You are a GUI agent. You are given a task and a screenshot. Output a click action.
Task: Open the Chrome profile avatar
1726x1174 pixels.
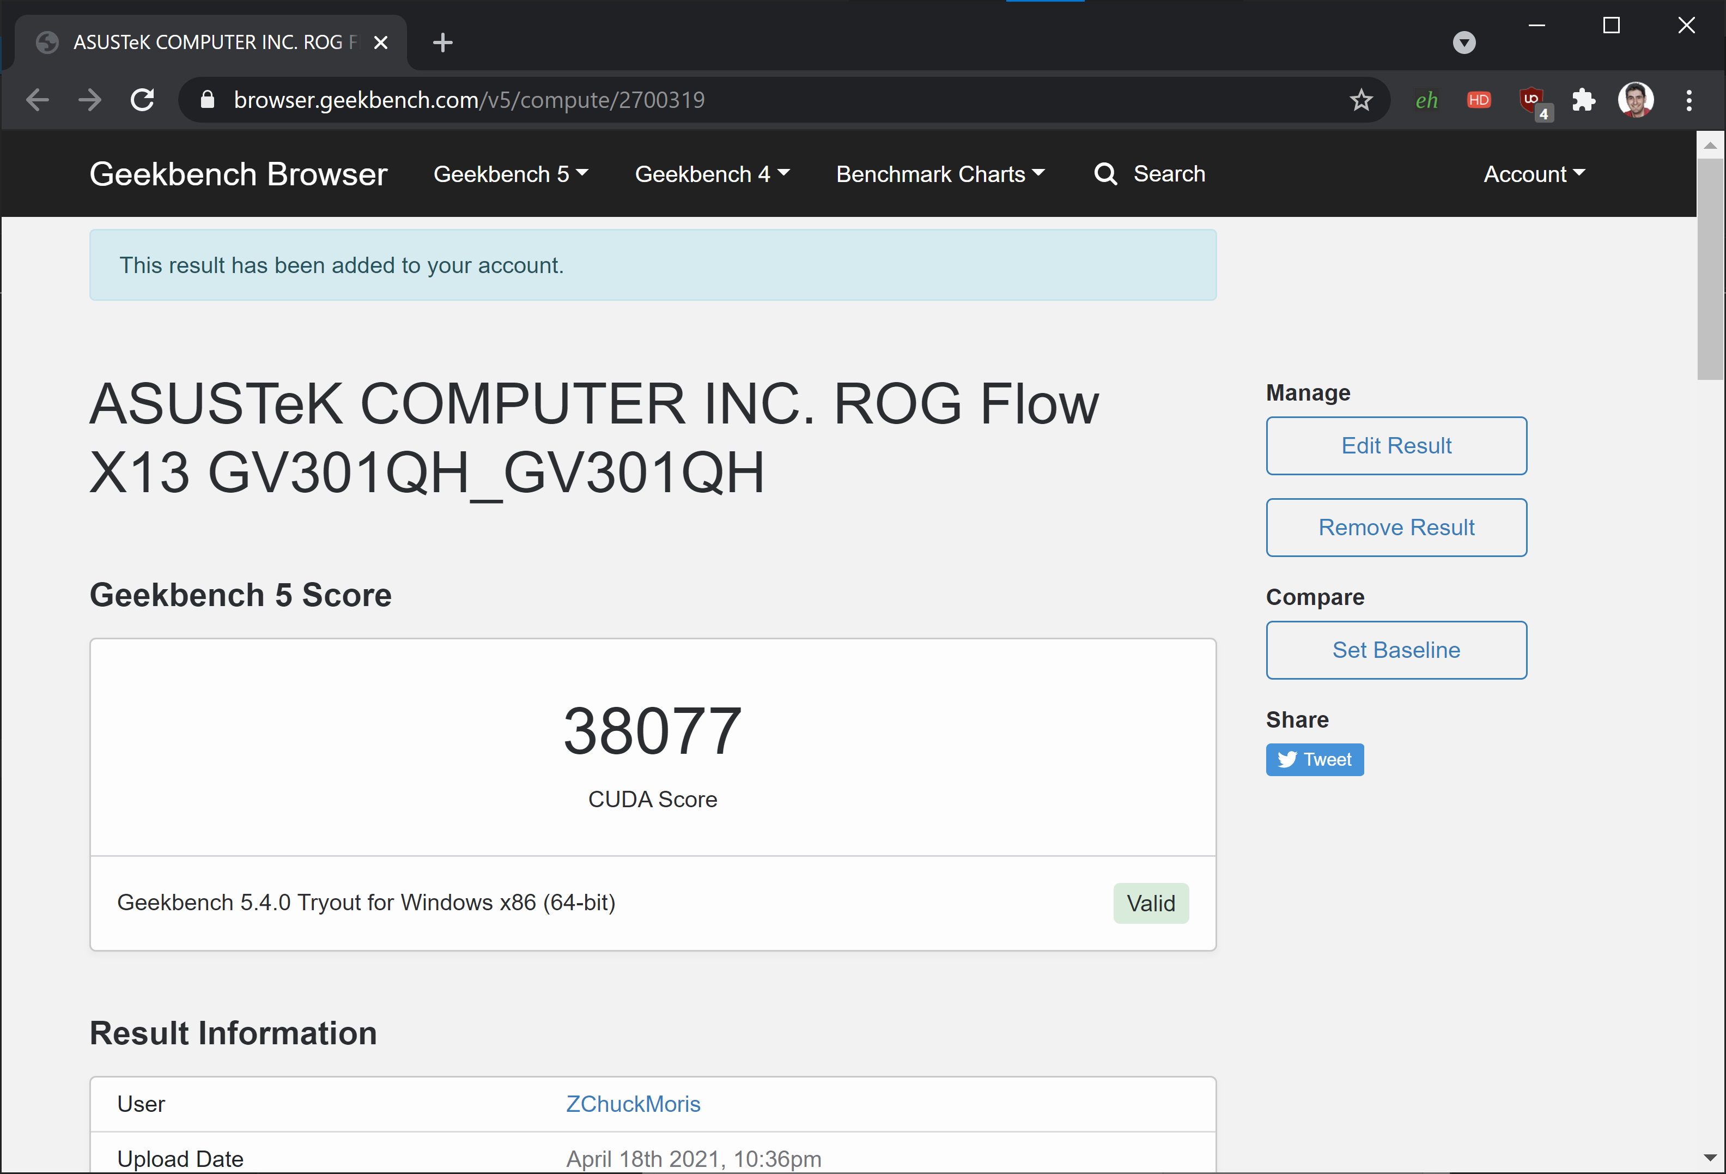point(1636,100)
